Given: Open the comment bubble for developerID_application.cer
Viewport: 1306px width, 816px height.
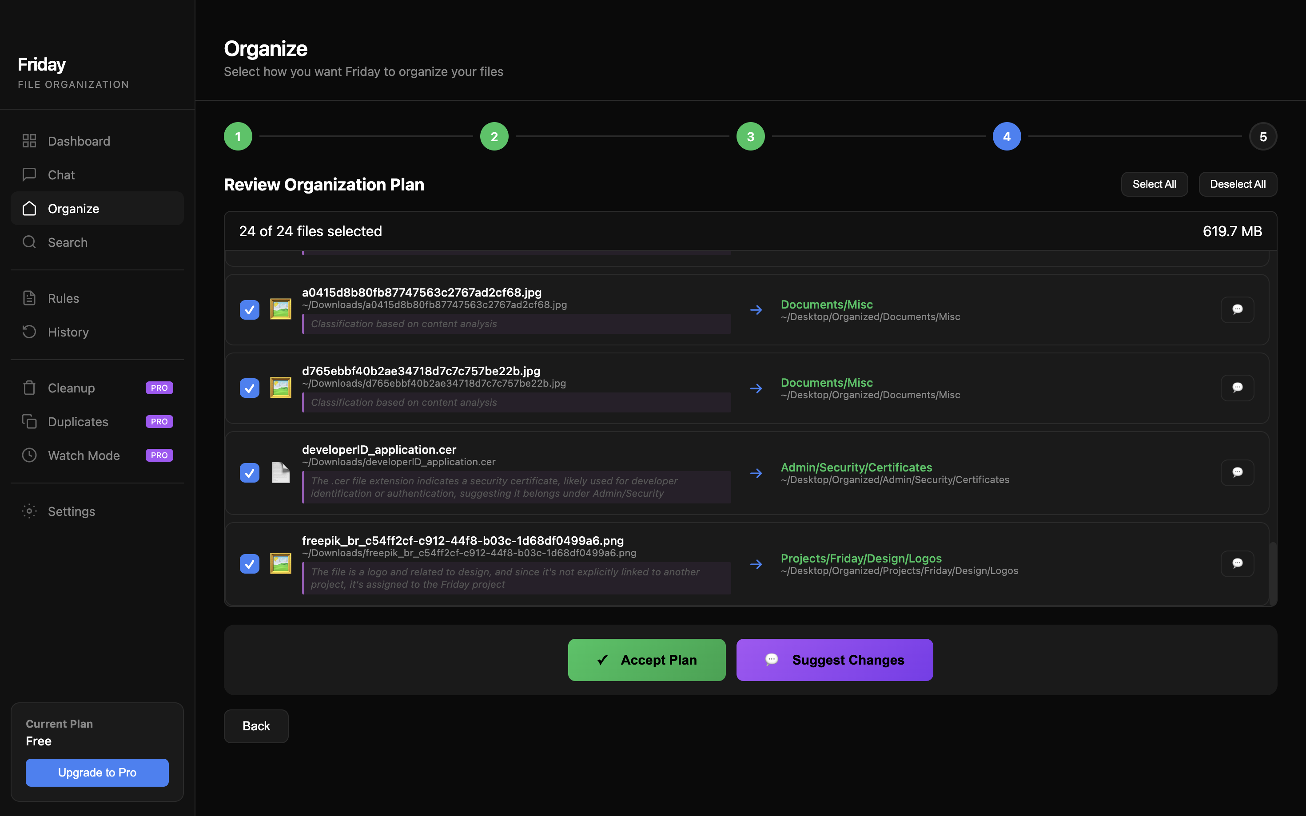Looking at the screenshot, I should click(1237, 472).
